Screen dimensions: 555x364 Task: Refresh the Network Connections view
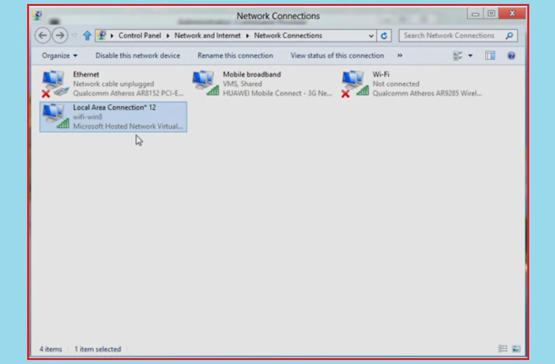tap(384, 36)
